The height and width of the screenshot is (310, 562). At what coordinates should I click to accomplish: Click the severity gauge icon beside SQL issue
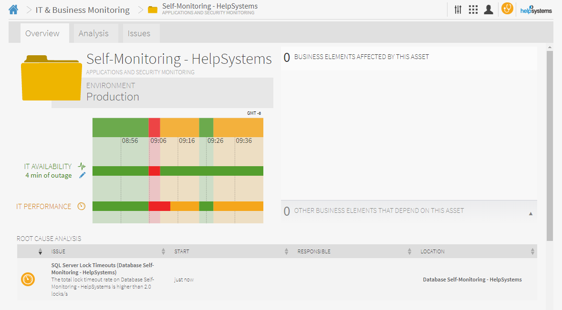tap(28, 279)
